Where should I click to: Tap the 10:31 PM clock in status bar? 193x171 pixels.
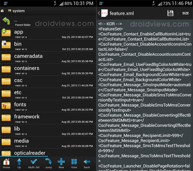pyautogui.click(x=83, y=3)
